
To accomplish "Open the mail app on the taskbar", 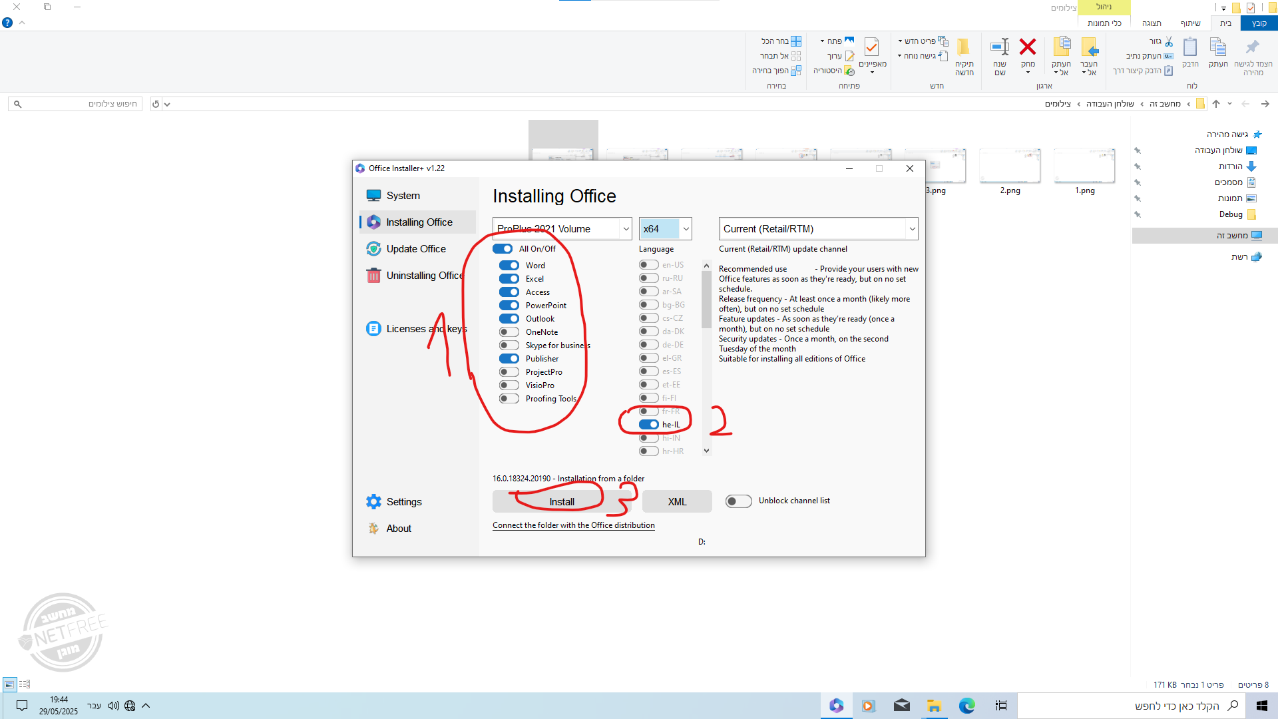I will click(901, 706).
